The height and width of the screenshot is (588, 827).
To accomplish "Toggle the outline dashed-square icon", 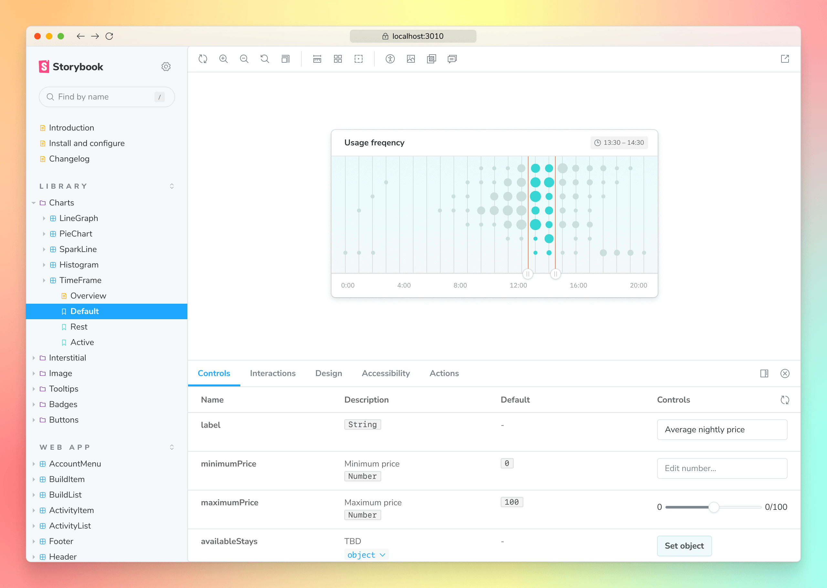I will coord(358,59).
